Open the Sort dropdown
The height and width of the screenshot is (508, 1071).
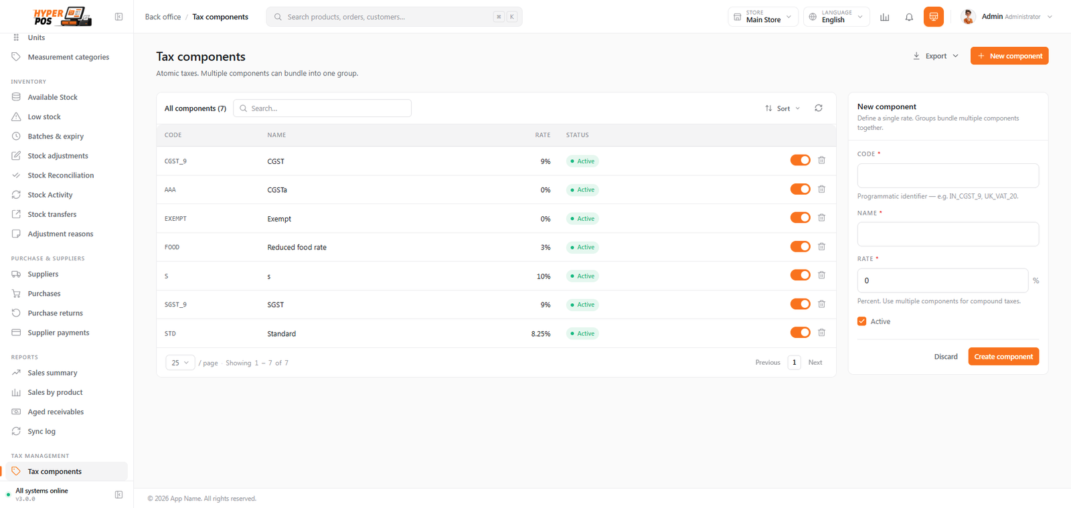(x=782, y=108)
